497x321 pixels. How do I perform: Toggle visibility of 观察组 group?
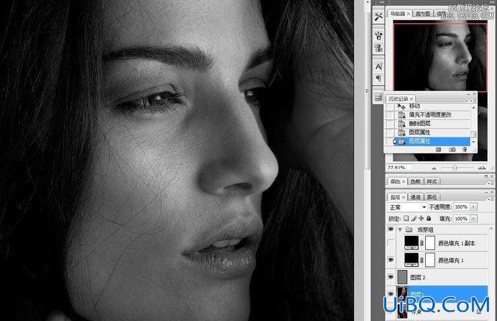[x=391, y=229]
